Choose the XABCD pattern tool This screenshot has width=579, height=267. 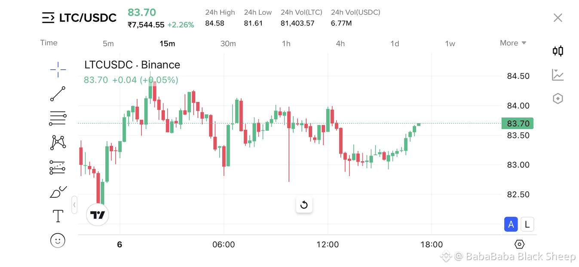tap(58, 142)
